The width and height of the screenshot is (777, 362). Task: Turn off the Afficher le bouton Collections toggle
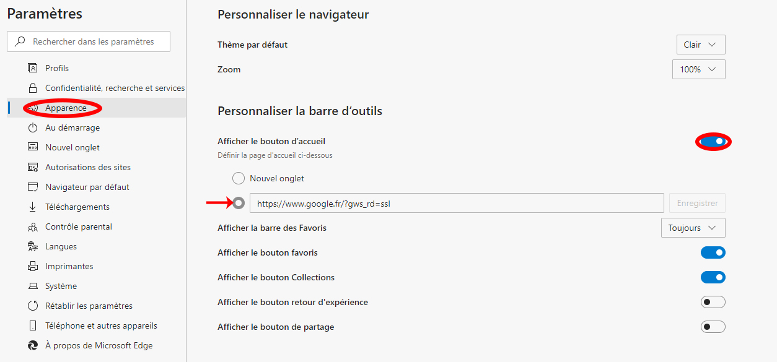click(713, 277)
